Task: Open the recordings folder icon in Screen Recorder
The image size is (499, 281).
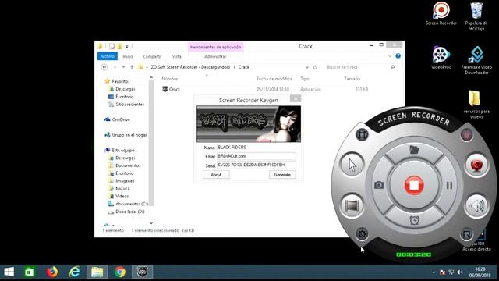Action: (414, 149)
